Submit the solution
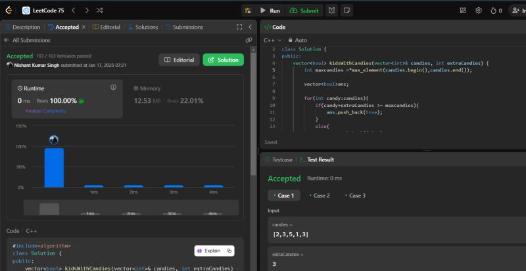The image size is (526, 271). tap(304, 10)
